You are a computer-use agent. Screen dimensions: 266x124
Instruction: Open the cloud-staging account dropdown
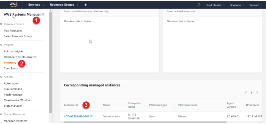click(x=215, y=5)
